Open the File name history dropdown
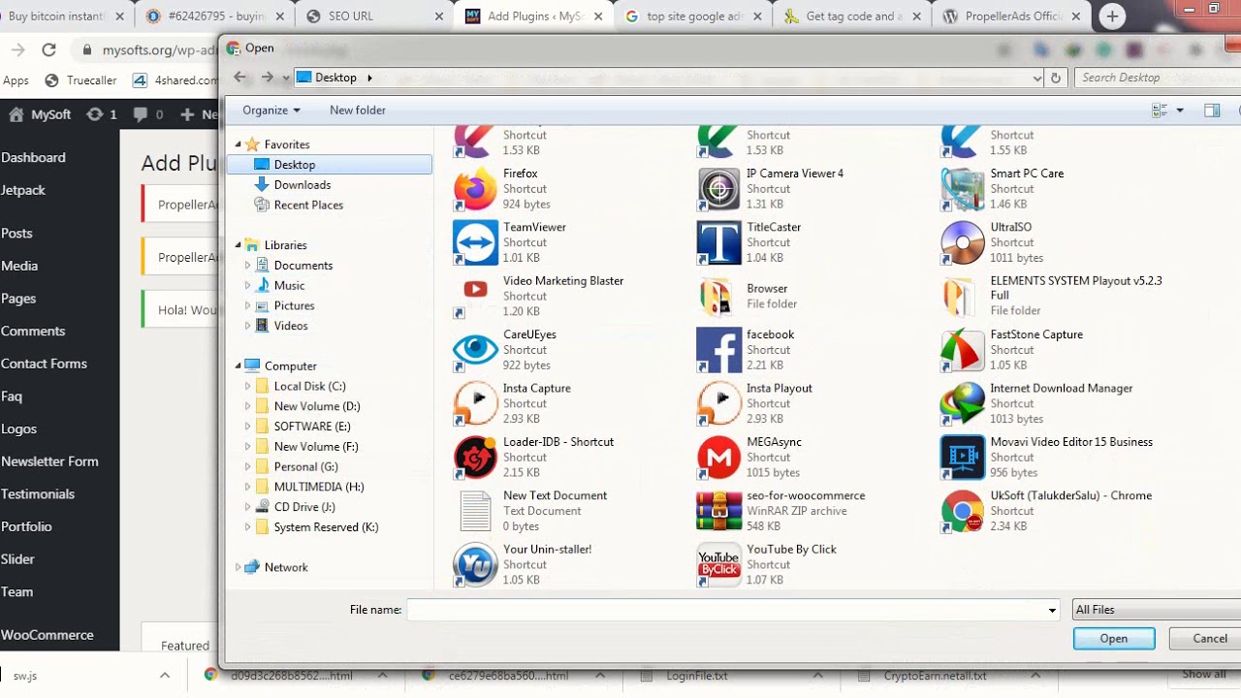Viewport: 1241px width, 698px height. coord(1052,610)
